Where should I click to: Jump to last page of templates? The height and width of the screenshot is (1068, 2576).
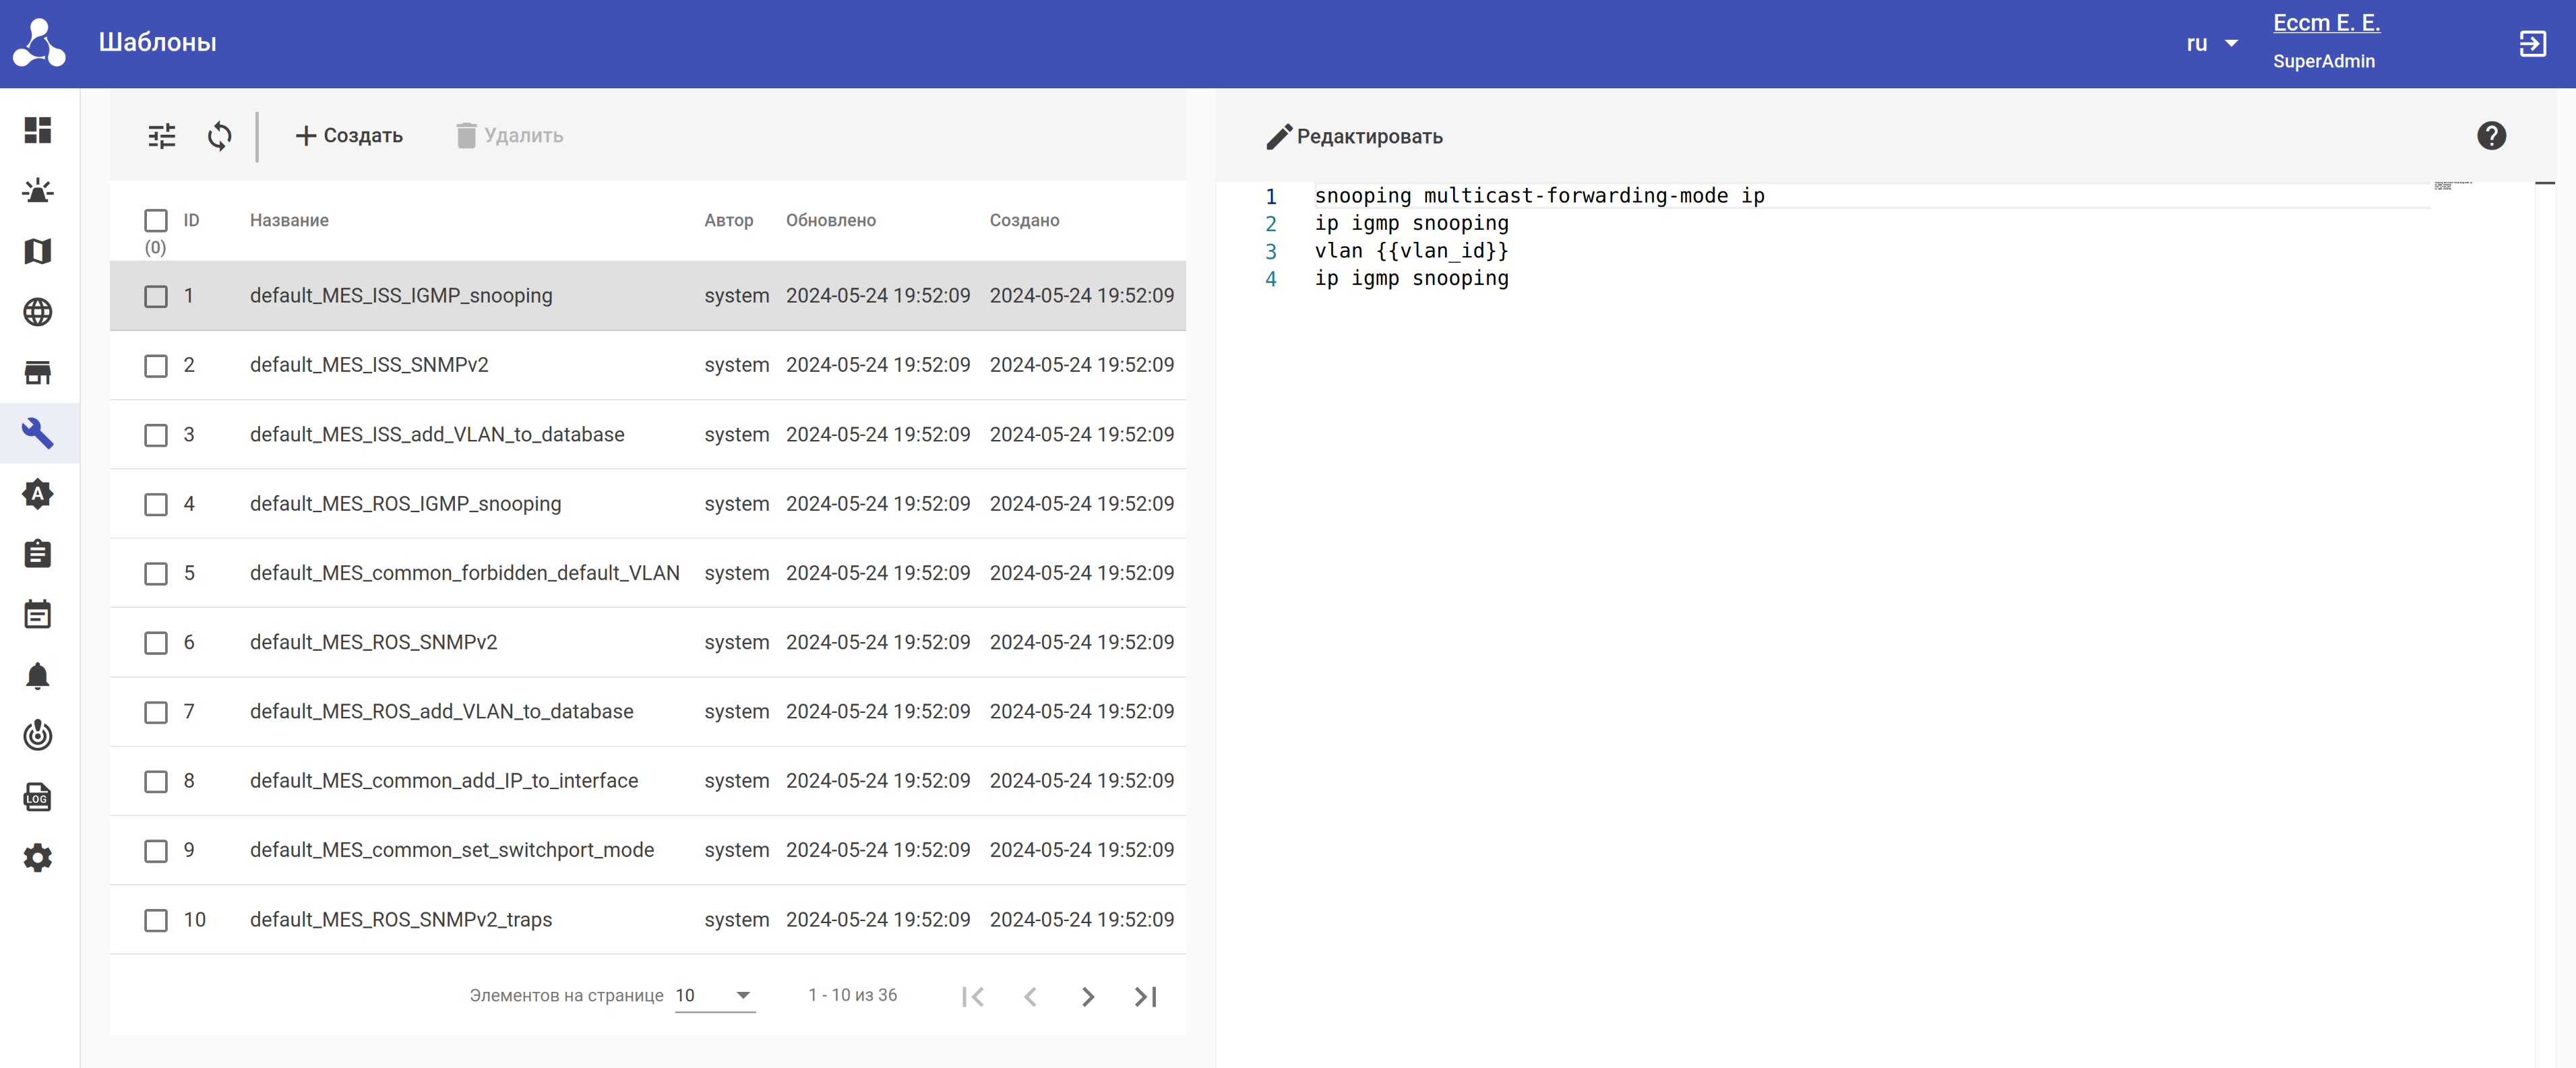click(1146, 996)
